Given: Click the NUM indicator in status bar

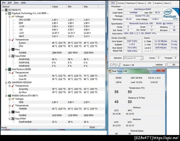Looking at the screenshot, I should pos(92,127).
